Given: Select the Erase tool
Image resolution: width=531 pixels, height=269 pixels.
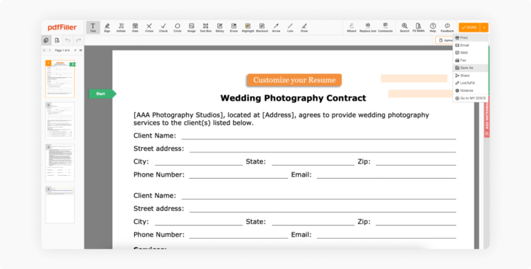Looking at the screenshot, I should tap(234, 28).
